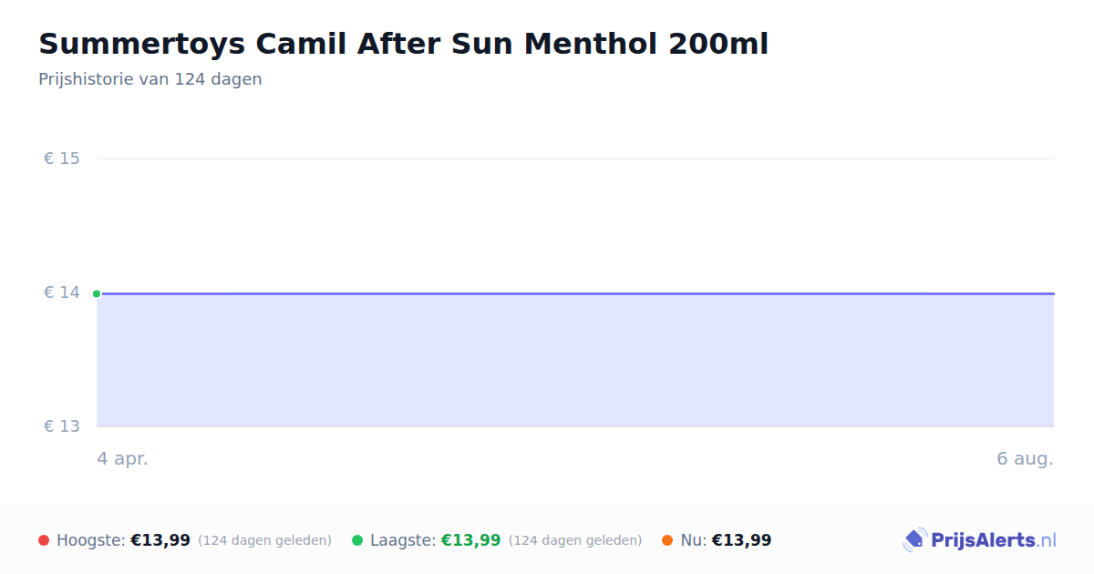Click the shaded area under price line
The width and height of the screenshot is (1094, 574).
(x=575, y=361)
